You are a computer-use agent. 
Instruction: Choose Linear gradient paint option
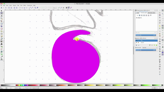tap(142, 15)
